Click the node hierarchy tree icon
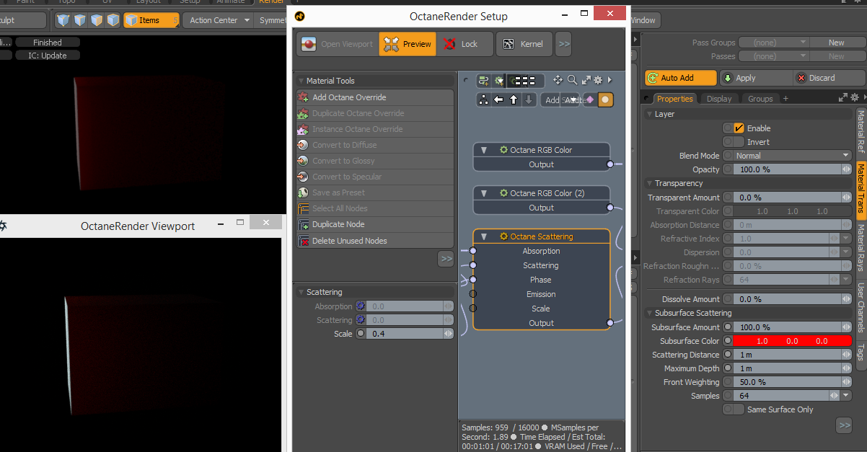This screenshot has width=867, height=452. point(483,99)
